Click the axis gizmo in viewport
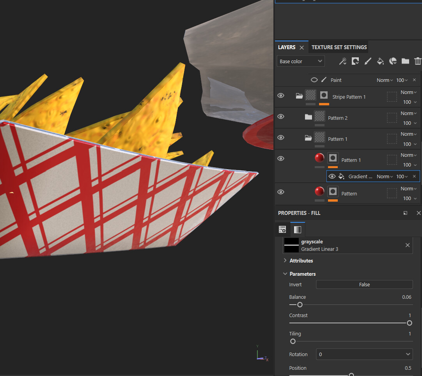 point(262,353)
